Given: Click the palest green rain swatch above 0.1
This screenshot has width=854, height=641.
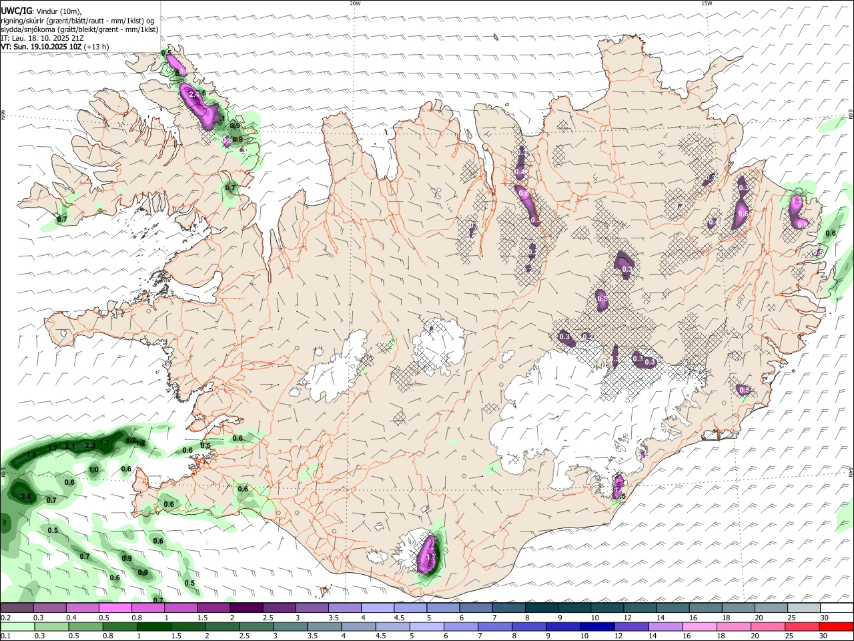Looking at the screenshot, I should [x=17, y=626].
